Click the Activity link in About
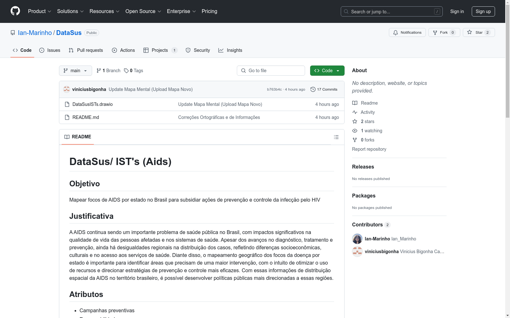The image size is (510, 318). point(368,112)
